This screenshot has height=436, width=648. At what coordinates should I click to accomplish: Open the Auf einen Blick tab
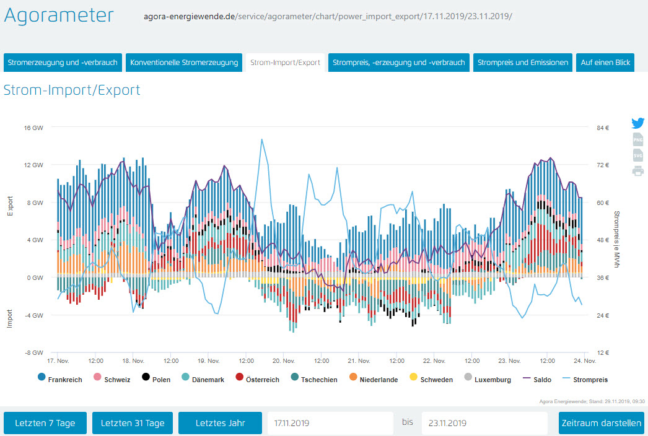(605, 63)
